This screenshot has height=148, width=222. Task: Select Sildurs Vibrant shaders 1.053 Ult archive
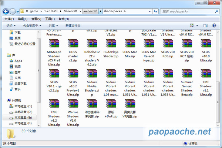168,73
